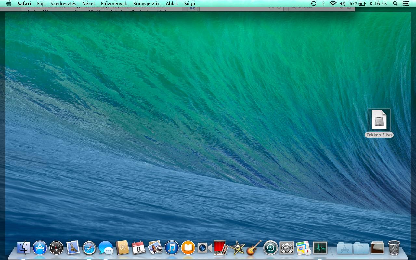The image size is (416, 260).
Task: Open the Súgó menu
Action: (190, 3)
